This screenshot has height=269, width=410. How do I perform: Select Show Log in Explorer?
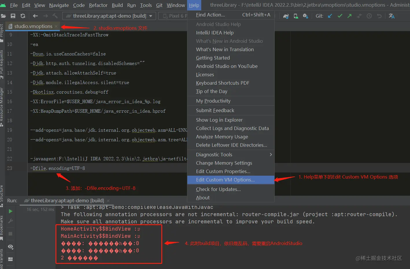coord(231,120)
